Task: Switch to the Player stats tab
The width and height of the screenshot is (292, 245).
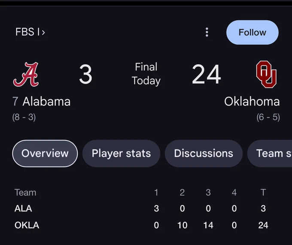Action: [121, 154]
